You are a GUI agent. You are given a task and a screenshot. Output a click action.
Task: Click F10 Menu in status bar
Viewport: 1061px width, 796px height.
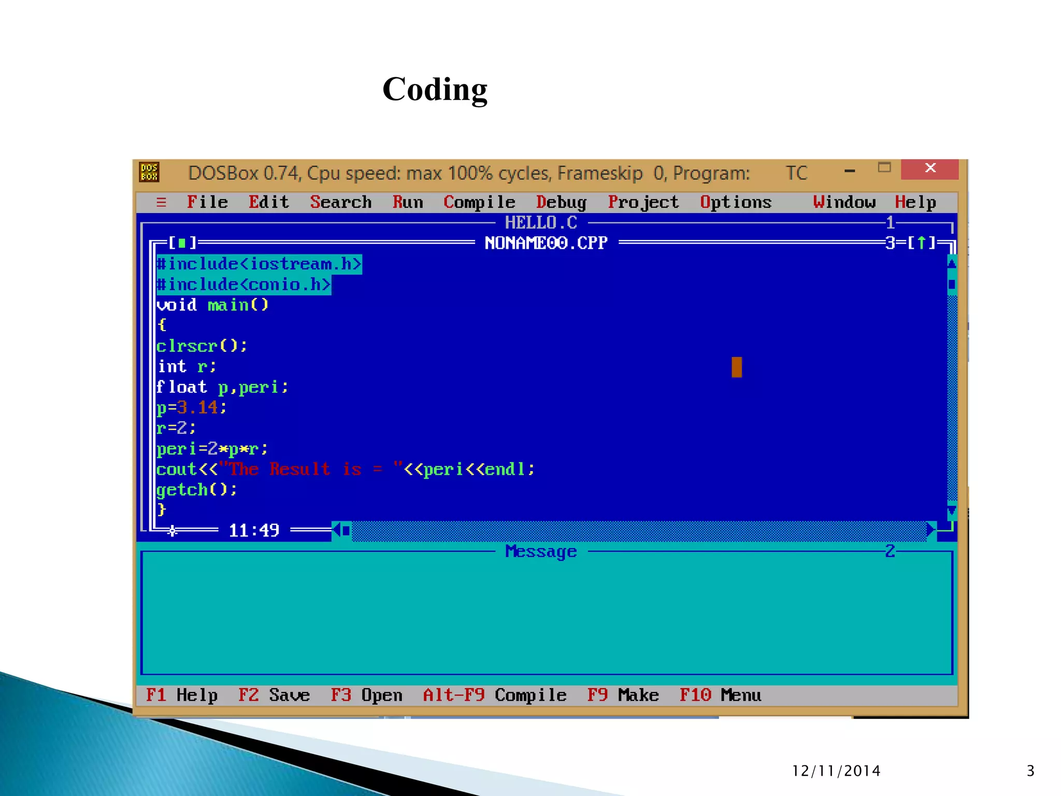coord(720,695)
